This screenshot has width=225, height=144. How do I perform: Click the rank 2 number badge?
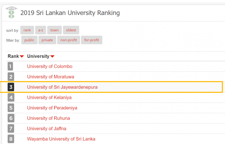[x=11, y=77]
